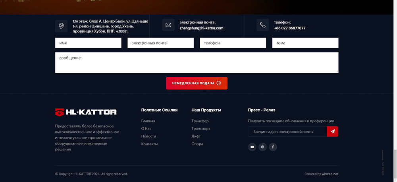Click the телефон input field
Image resolution: width=397 pixels, height=182 pixels.
(233, 43)
